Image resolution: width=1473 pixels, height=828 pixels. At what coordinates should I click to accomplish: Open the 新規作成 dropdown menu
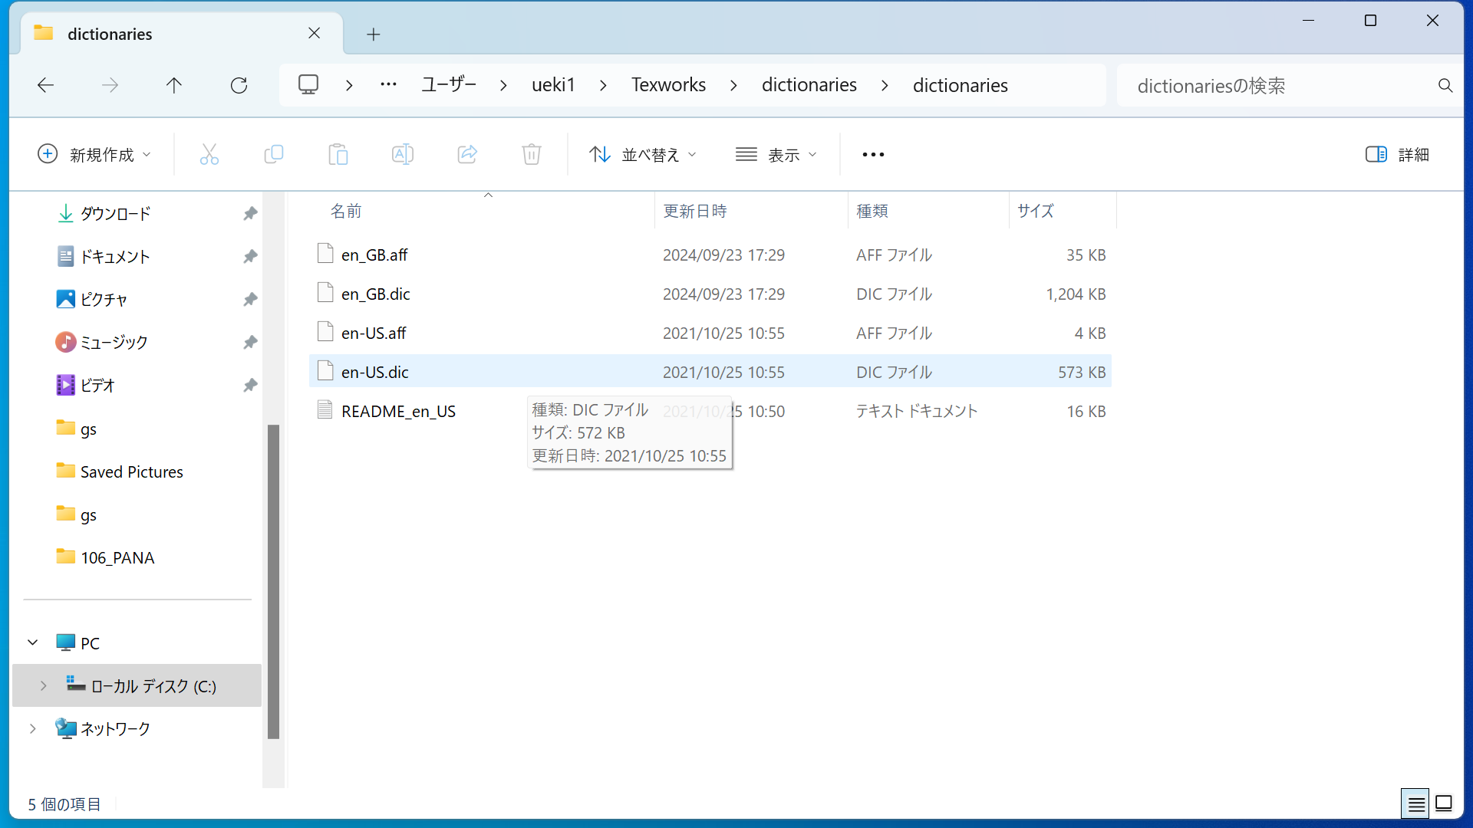tap(94, 154)
